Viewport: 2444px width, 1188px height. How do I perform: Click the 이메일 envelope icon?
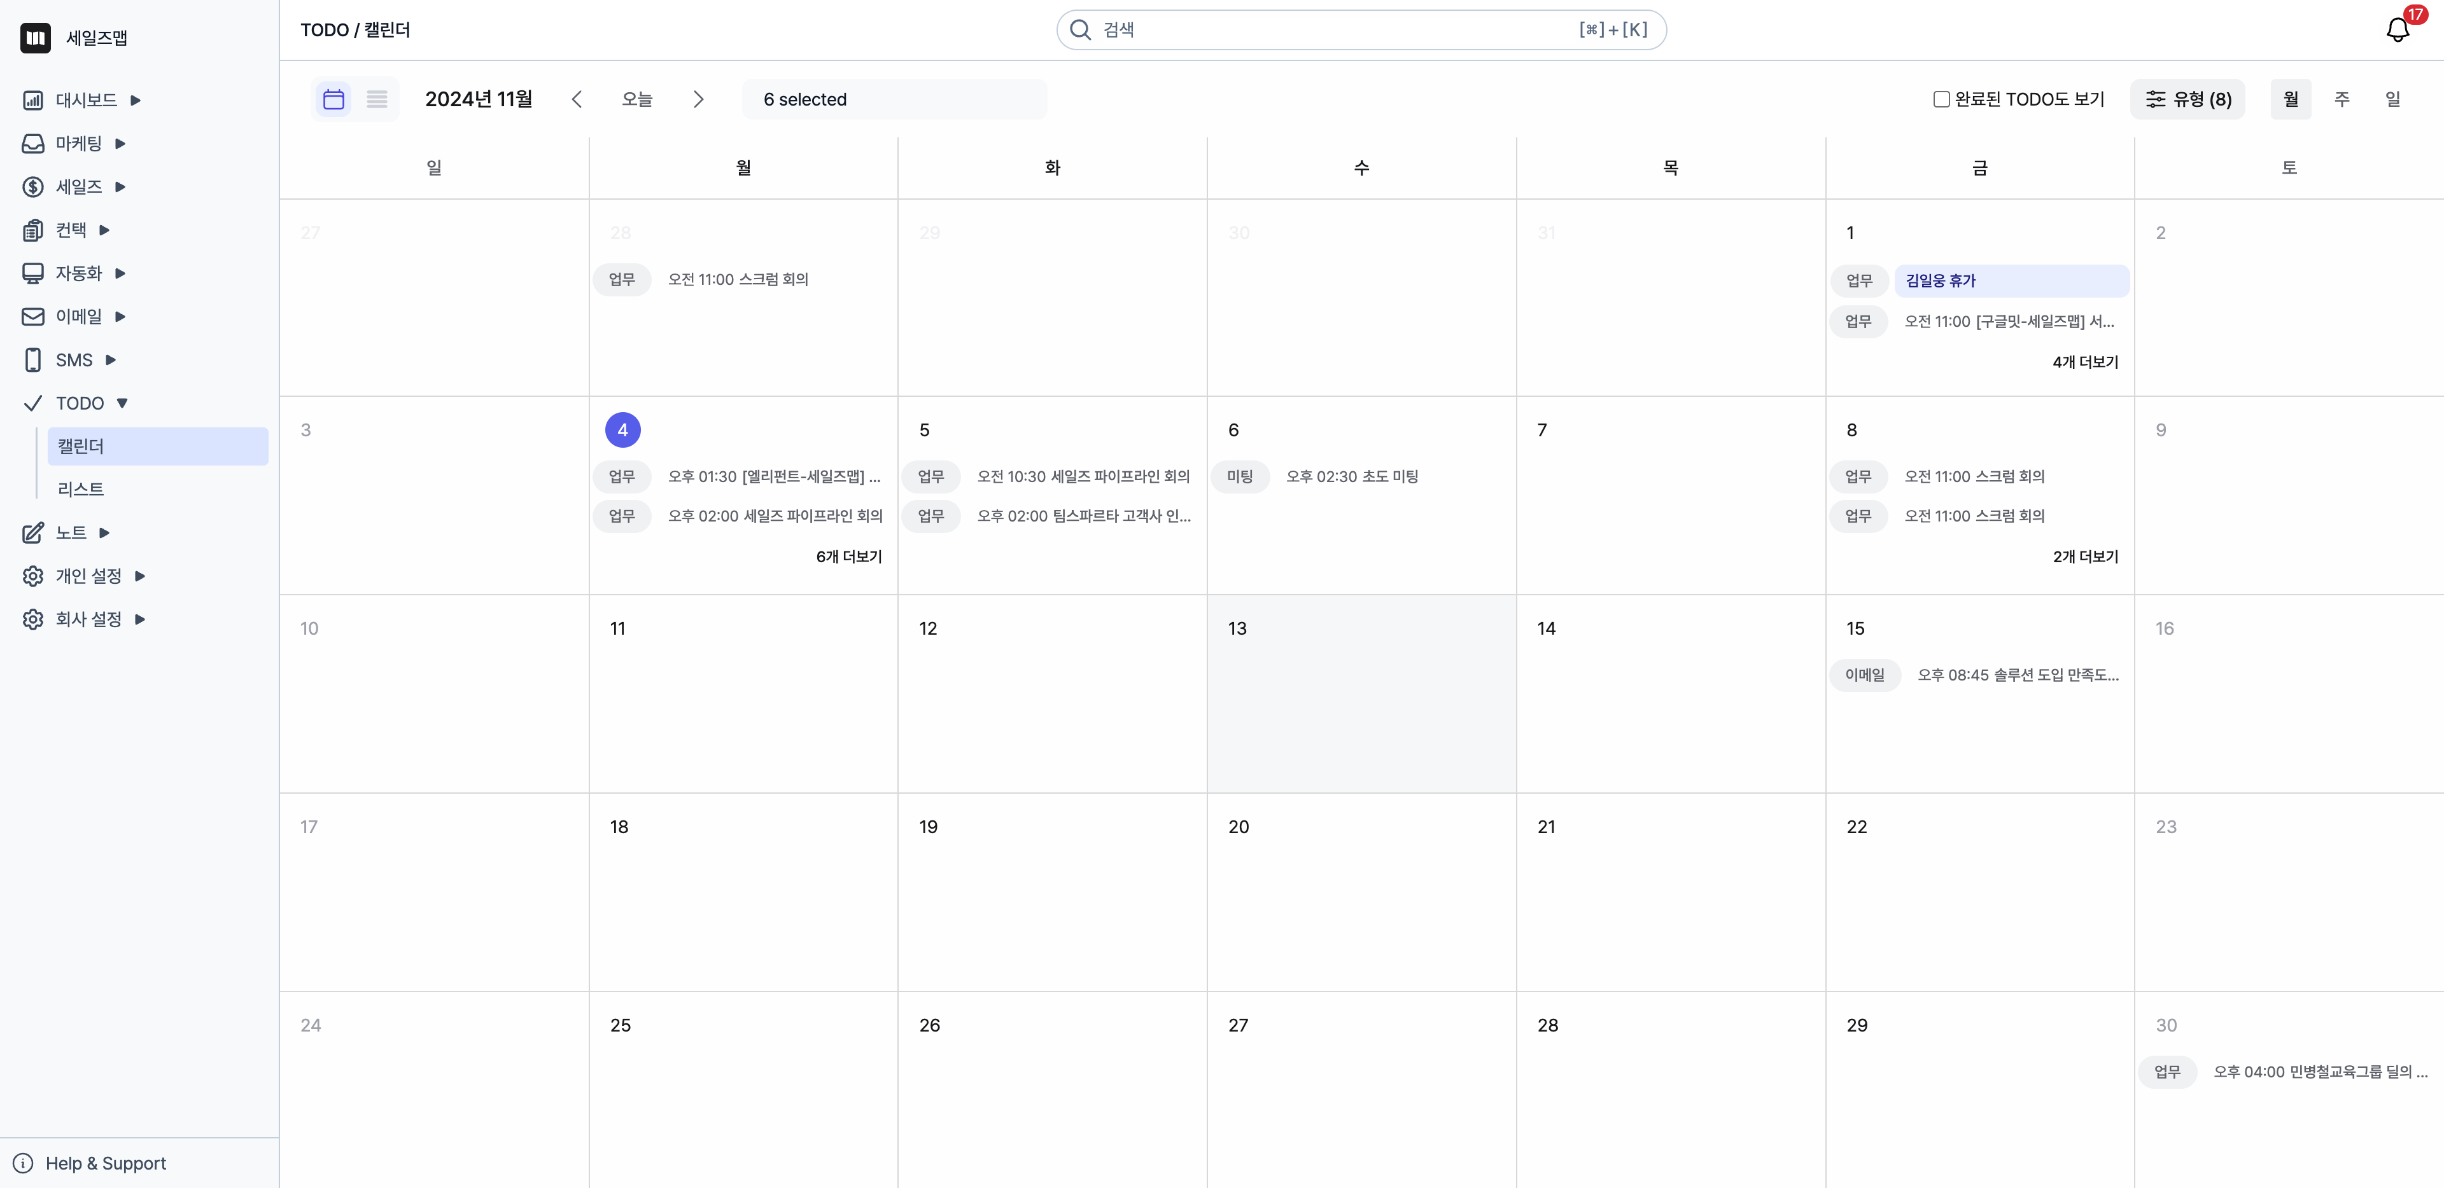pos(33,317)
